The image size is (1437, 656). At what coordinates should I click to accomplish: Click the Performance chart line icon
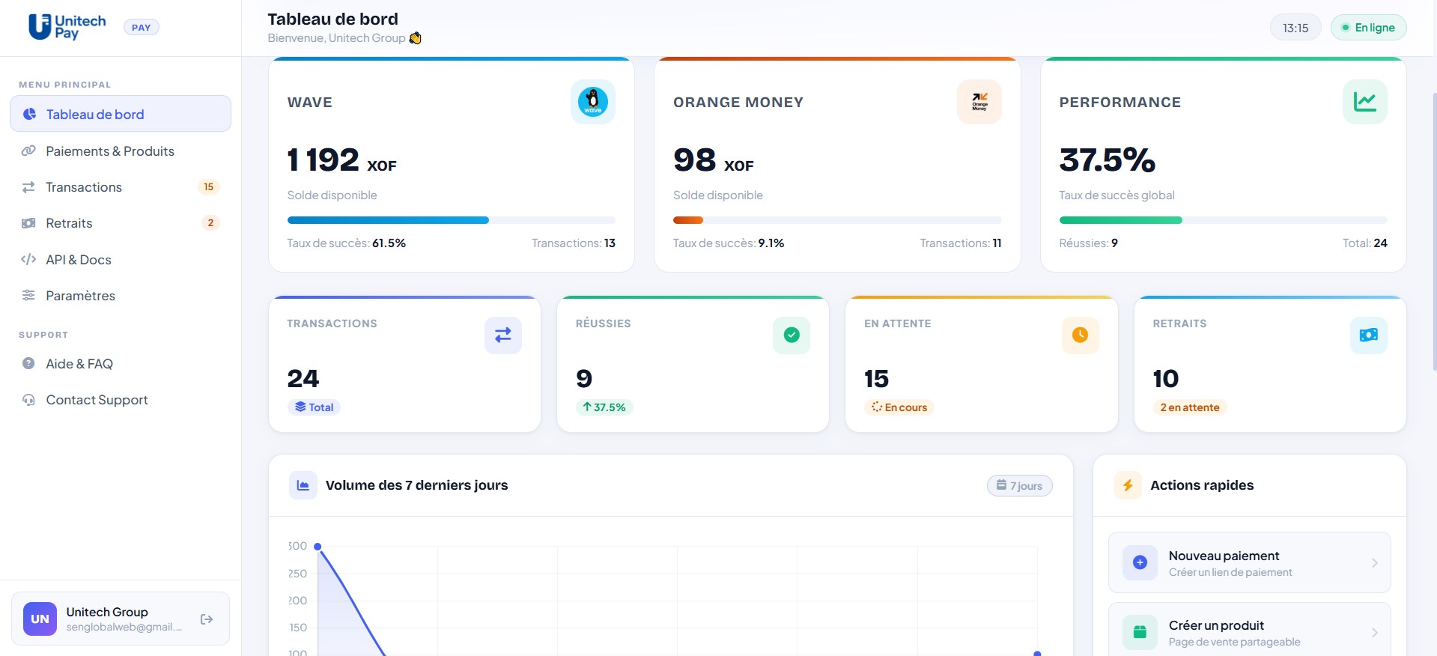tap(1365, 102)
